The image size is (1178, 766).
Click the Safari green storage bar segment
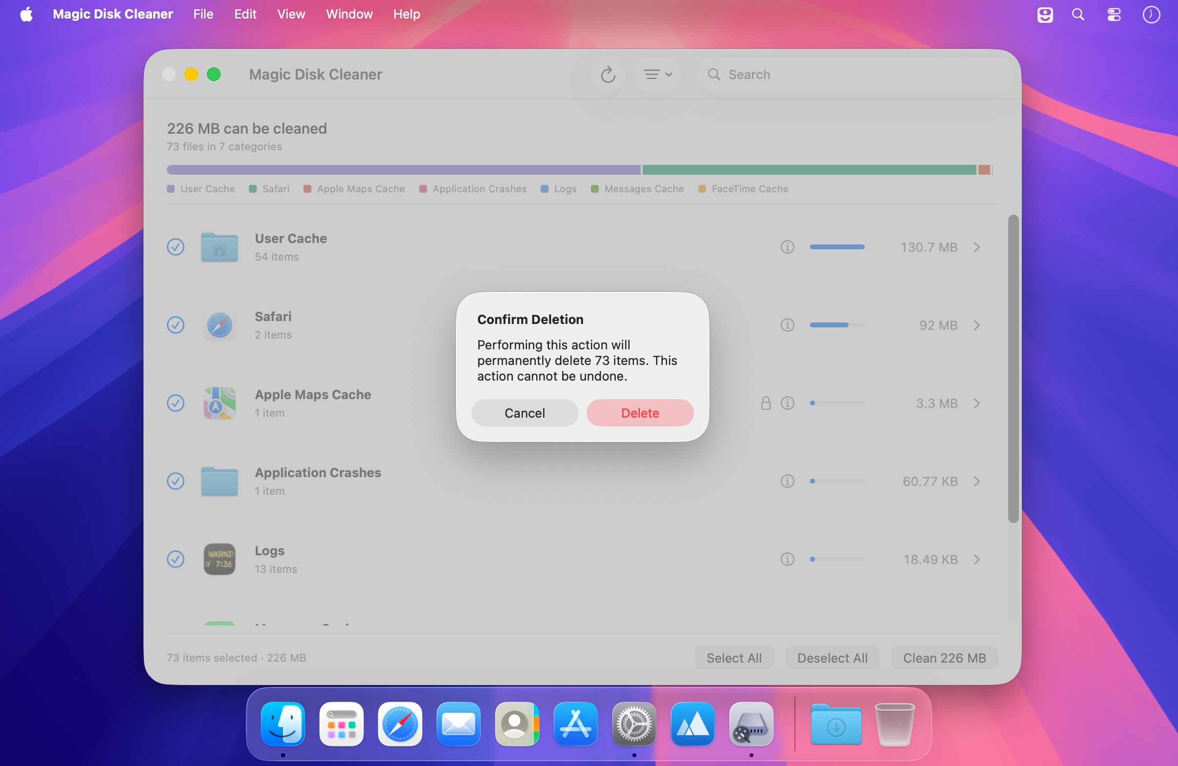pos(809,170)
